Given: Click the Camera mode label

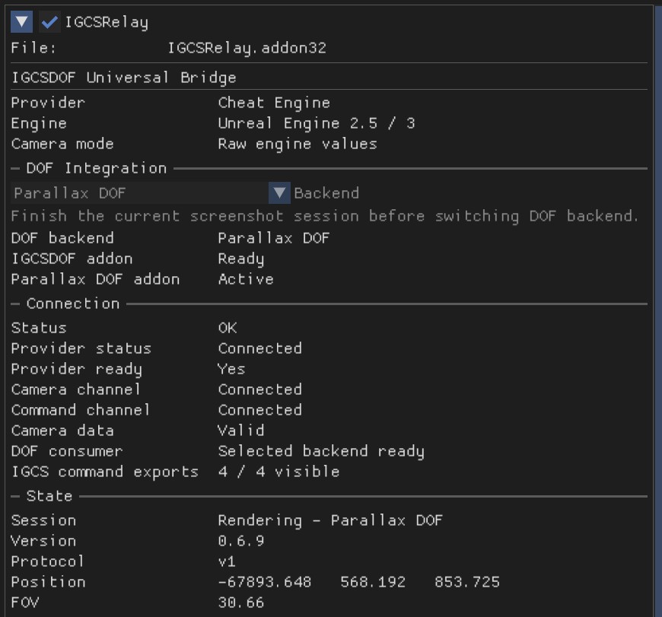Looking at the screenshot, I should point(62,144).
